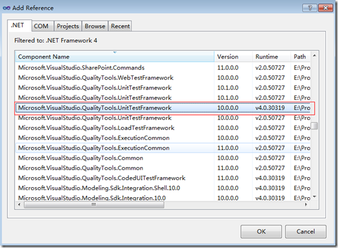Click the sort indicator arrow above Component Name
The height and width of the screenshot is (248, 338).
coord(115,52)
